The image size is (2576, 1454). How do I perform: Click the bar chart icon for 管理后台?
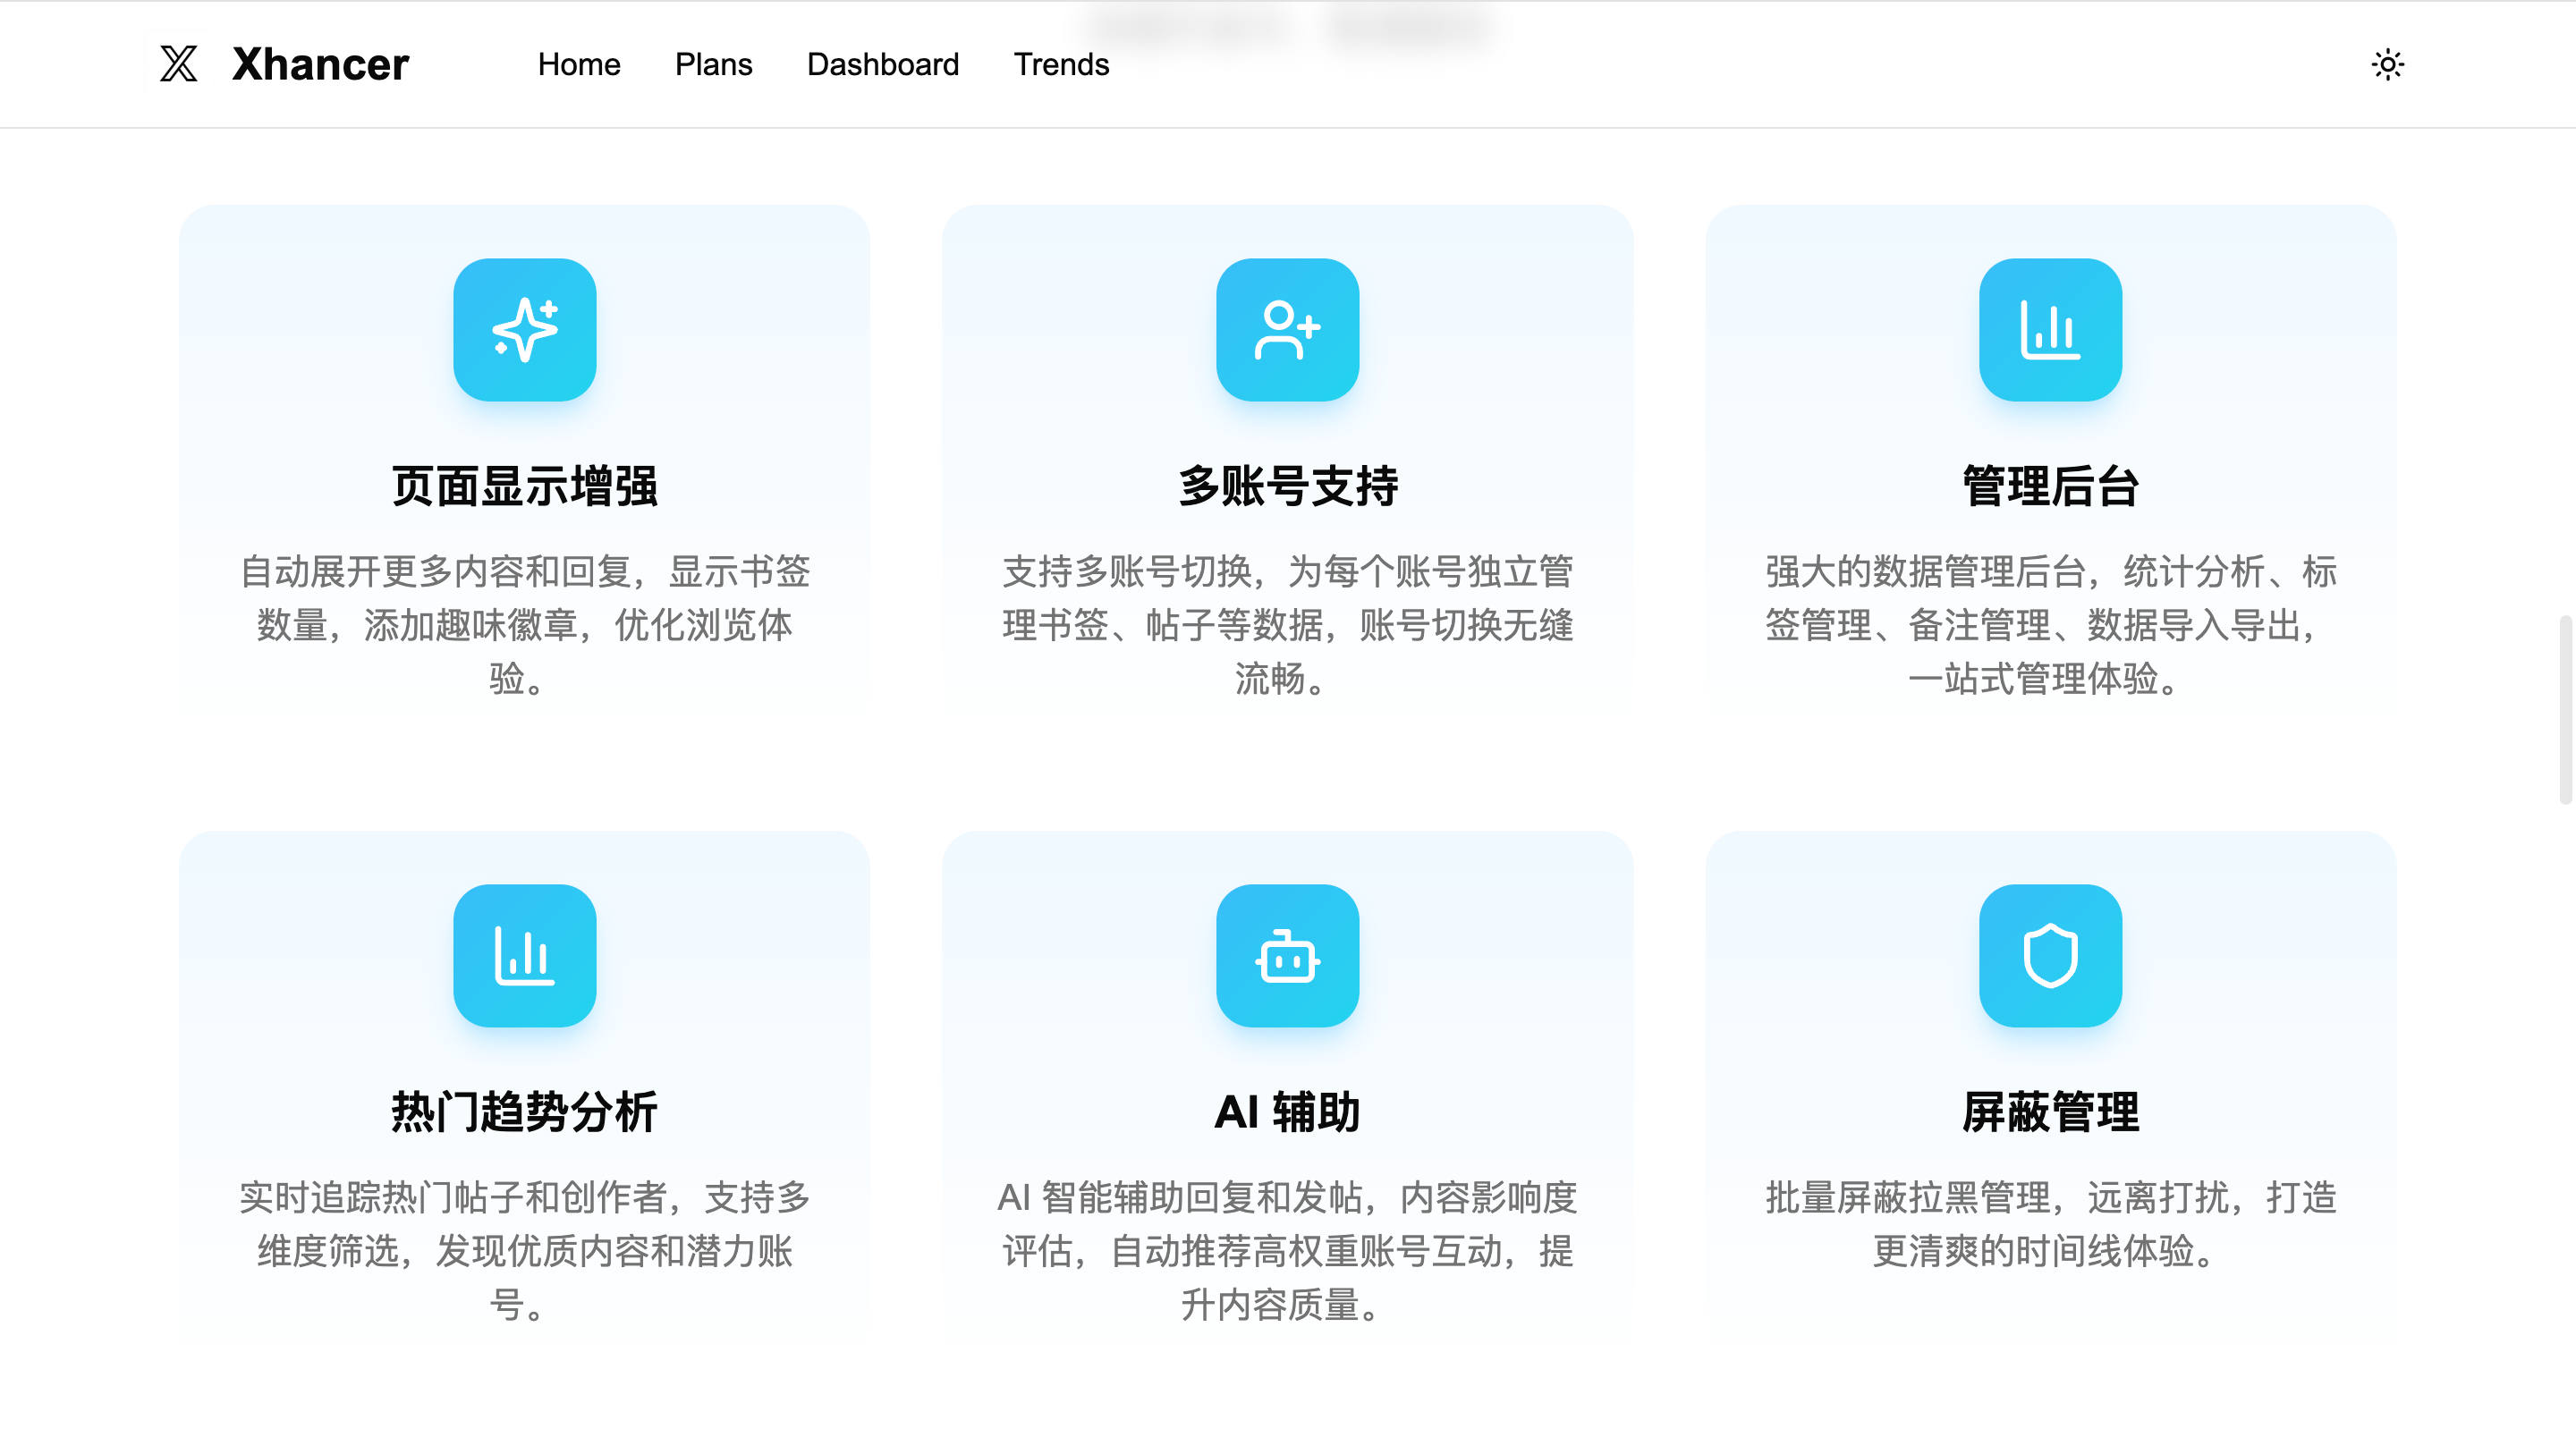(2050, 330)
